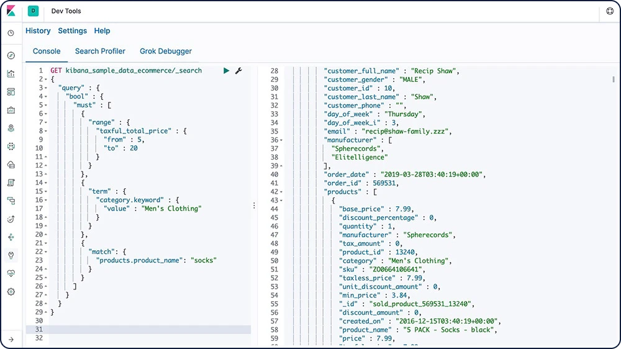The height and width of the screenshot is (349, 621).
Task: Expand sidebar with bottom arrow icon
Action: (x=11, y=340)
